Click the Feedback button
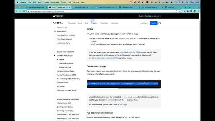The width and height of the screenshot is (215, 121). pyautogui.click(x=144, y=23)
